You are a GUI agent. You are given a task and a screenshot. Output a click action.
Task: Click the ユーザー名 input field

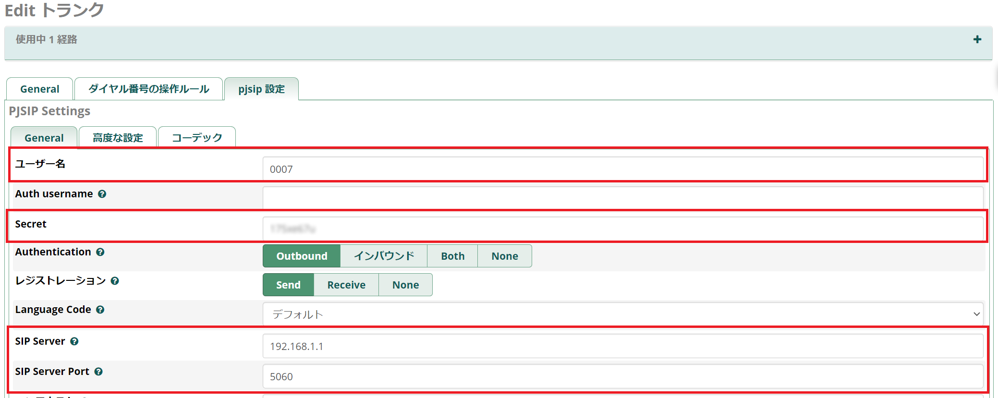pyautogui.click(x=622, y=169)
